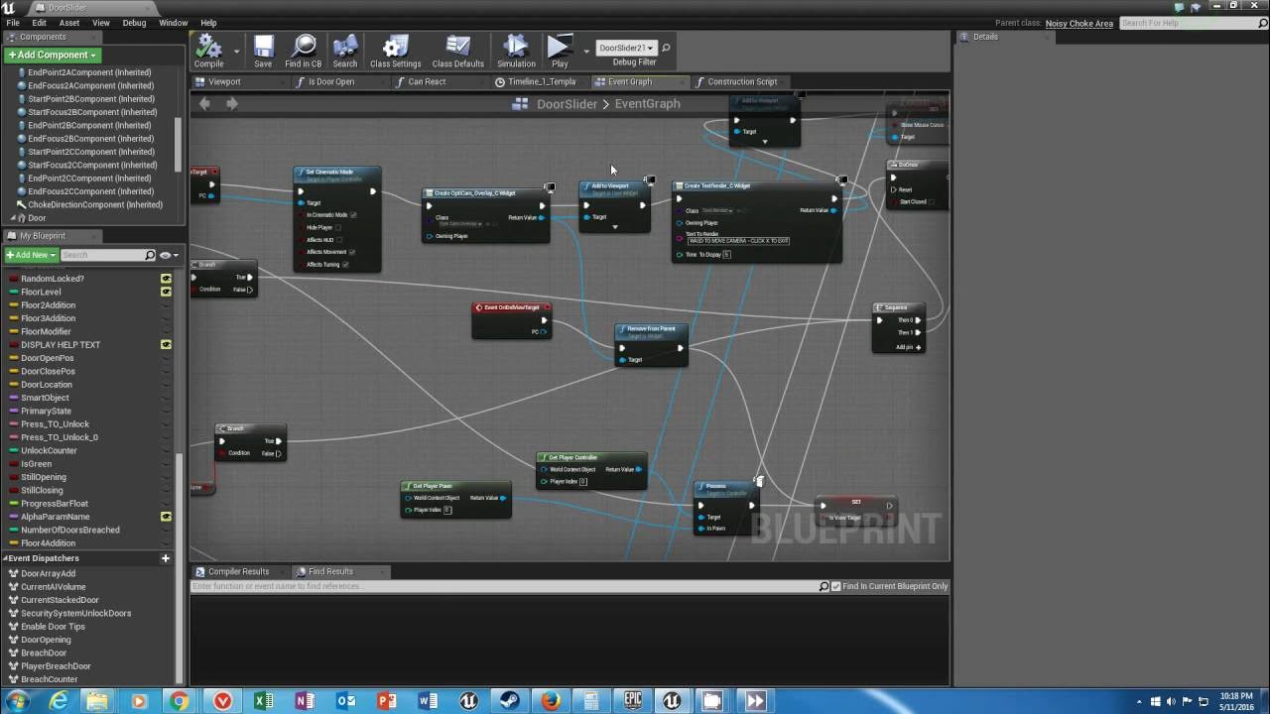This screenshot has height=714, width=1270.
Task: Click search icon in My Blueprint panel
Action: [150, 255]
